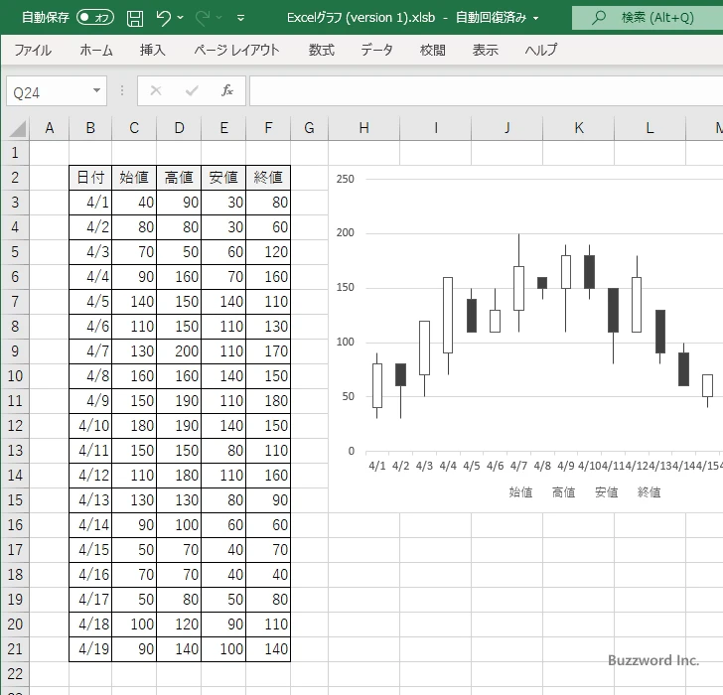Select the cell with value 200
This screenshot has height=695, width=723.
pyautogui.click(x=179, y=351)
